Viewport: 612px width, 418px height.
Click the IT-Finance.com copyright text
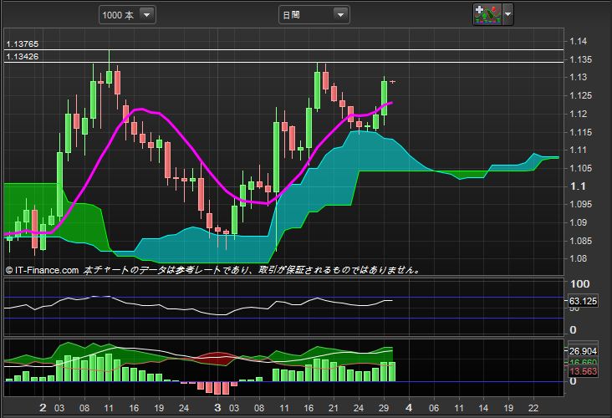(42, 270)
